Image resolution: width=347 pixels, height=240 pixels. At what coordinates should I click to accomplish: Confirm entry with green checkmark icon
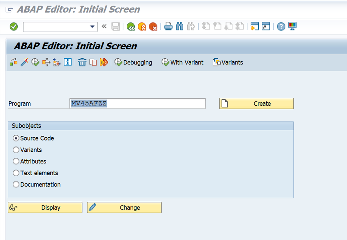point(13,26)
